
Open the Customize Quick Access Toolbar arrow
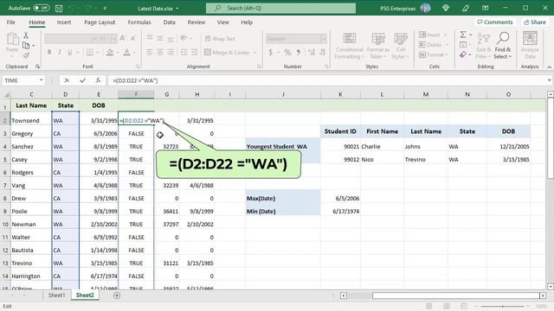(105, 8)
